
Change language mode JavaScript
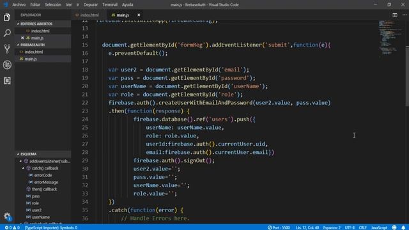point(379,227)
